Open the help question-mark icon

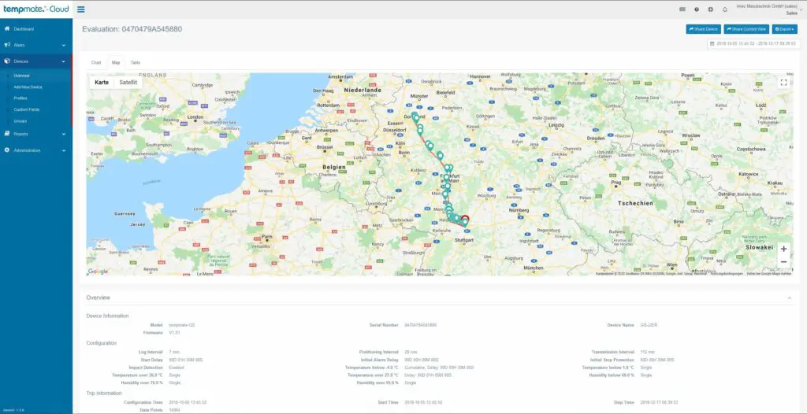pyautogui.click(x=697, y=9)
